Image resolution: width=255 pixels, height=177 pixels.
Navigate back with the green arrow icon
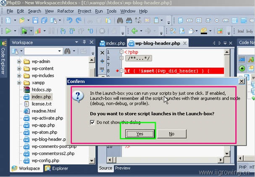(134, 31)
